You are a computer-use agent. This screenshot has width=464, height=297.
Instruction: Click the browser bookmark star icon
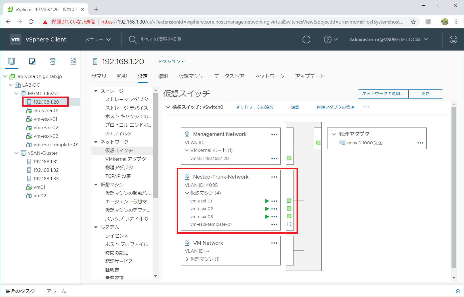pos(413,22)
